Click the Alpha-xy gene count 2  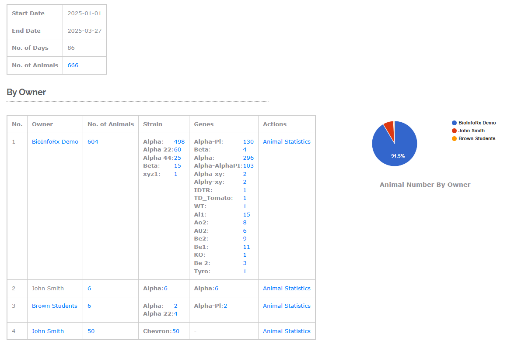(245, 174)
